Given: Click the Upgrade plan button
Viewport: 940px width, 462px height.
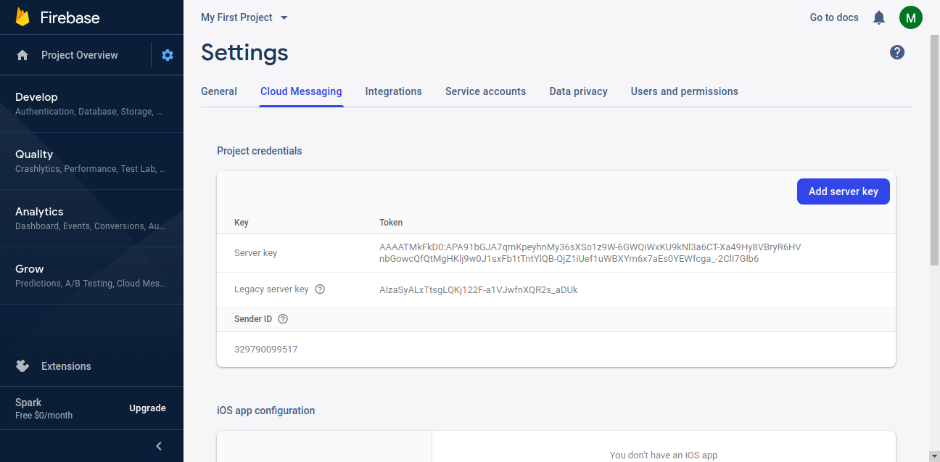Looking at the screenshot, I should coord(148,408).
